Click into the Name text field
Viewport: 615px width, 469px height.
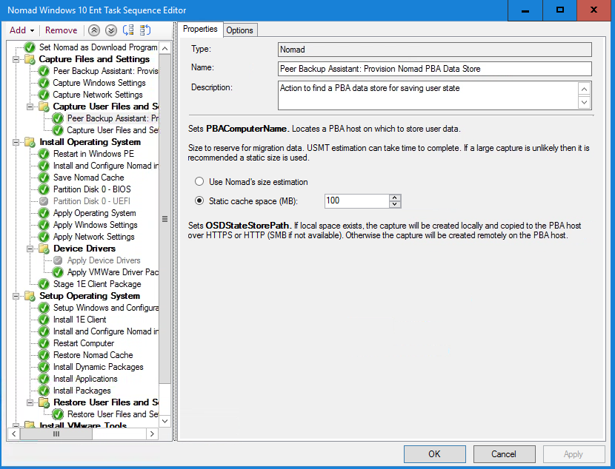(x=434, y=69)
